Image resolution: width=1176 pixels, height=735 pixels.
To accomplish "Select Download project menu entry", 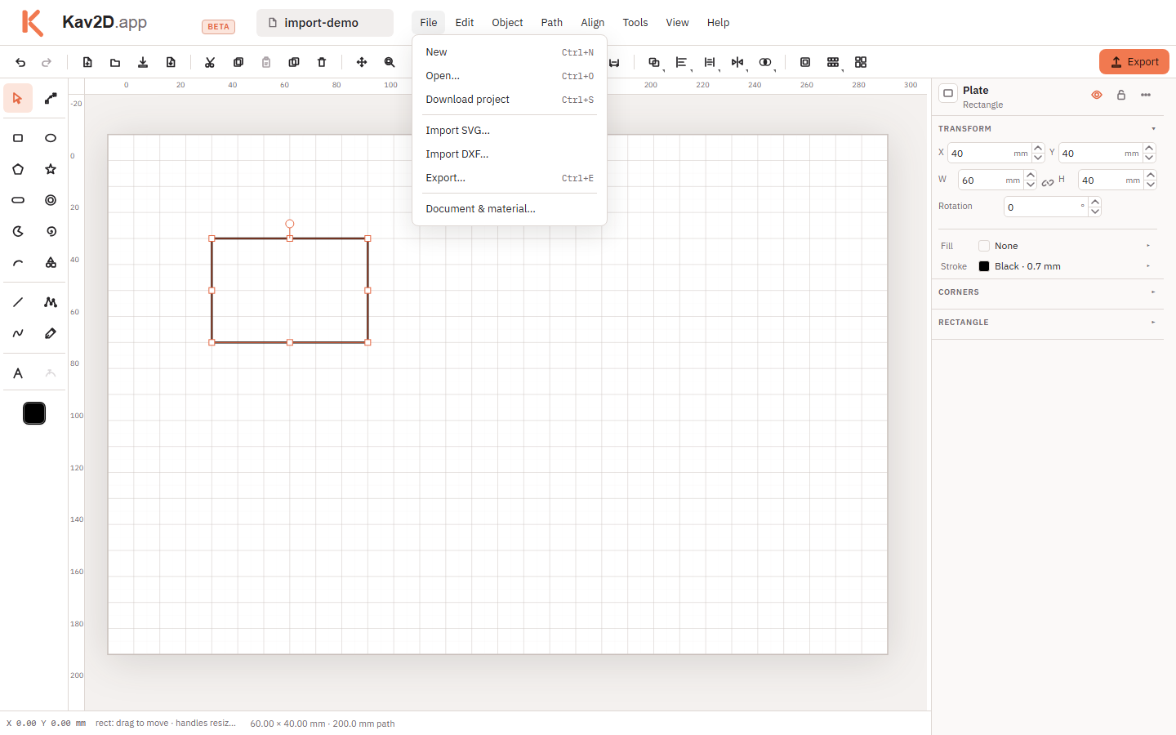I will tap(510, 100).
